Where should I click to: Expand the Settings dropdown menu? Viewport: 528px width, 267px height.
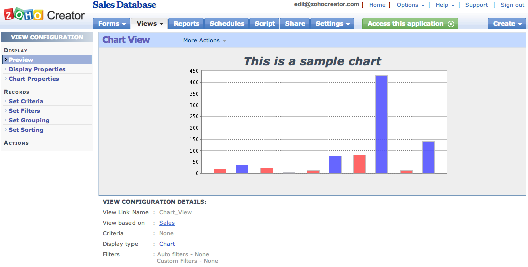pyautogui.click(x=332, y=23)
